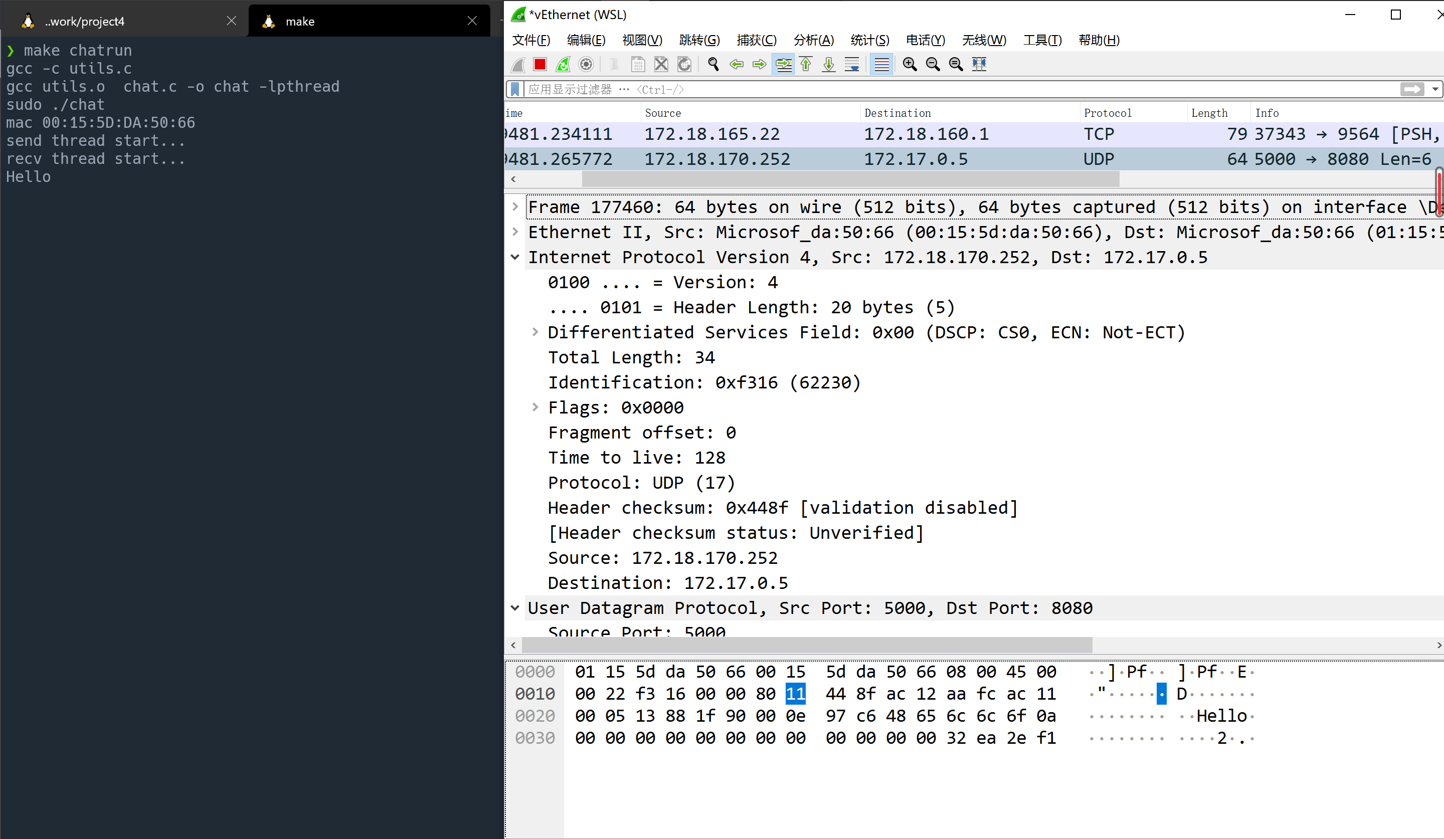Viewport: 1444px width, 839px height.
Task: Click the red stop capture button
Action: (540, 64)
